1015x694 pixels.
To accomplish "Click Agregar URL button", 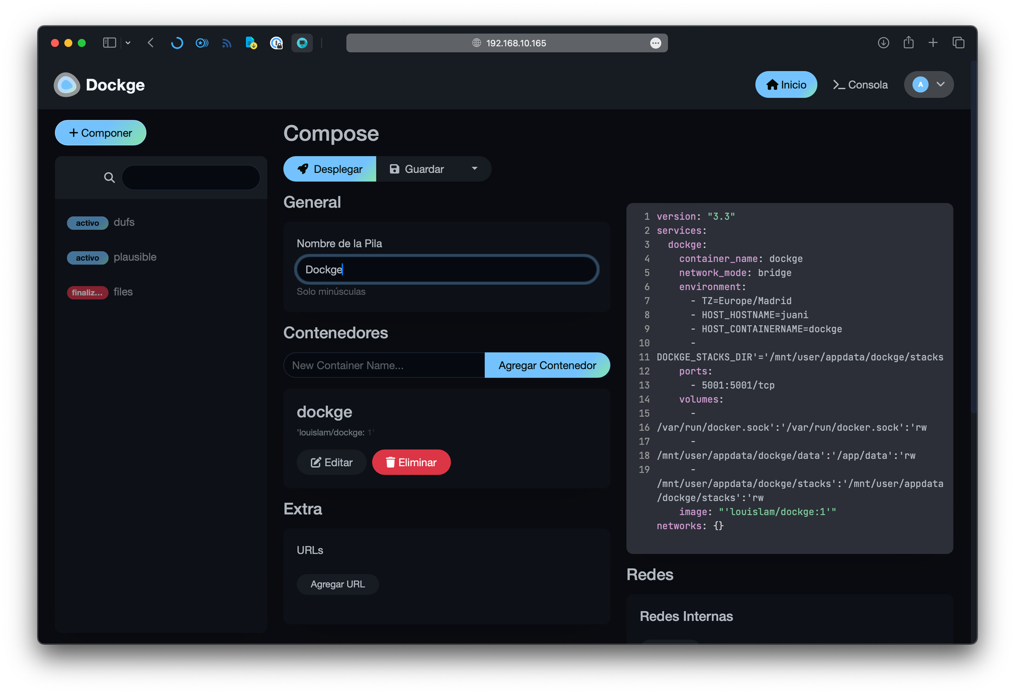I will 337,584.
